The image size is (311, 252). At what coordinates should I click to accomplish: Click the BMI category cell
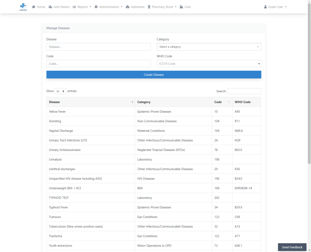[173, 188]
